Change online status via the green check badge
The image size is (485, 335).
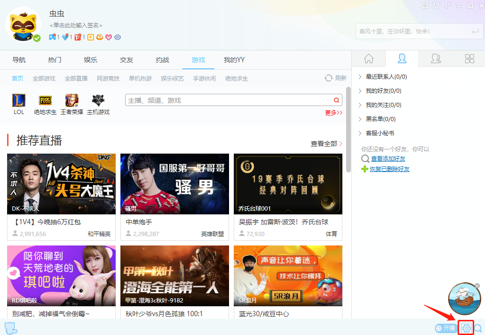(x=37, y=38)
